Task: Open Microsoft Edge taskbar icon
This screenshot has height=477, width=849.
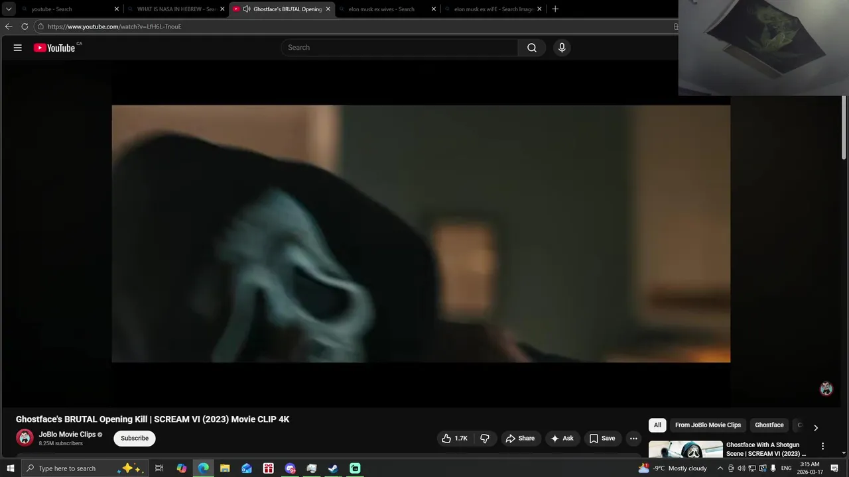Action: click(x=203, y=468)
